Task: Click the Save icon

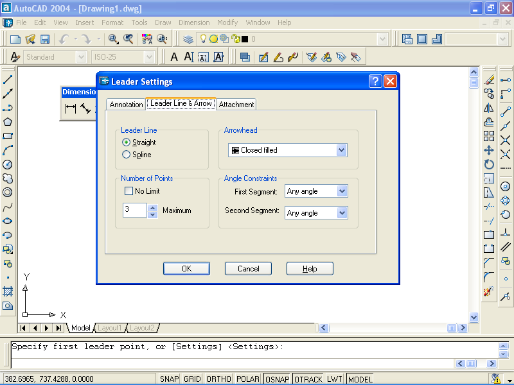Action: pyautogui.click(x=45, y=39)
